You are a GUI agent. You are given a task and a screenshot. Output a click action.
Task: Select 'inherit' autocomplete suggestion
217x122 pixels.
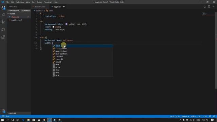[x=83, y=59]
